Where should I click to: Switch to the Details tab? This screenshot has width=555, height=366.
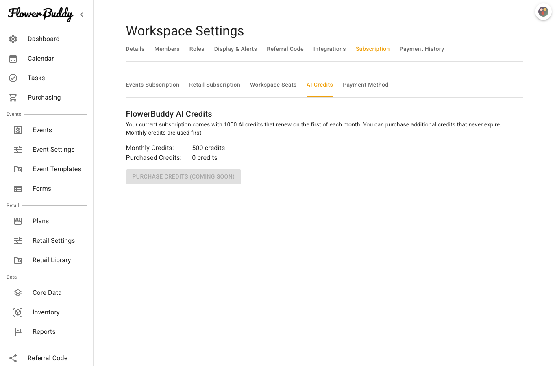point(135,49)
